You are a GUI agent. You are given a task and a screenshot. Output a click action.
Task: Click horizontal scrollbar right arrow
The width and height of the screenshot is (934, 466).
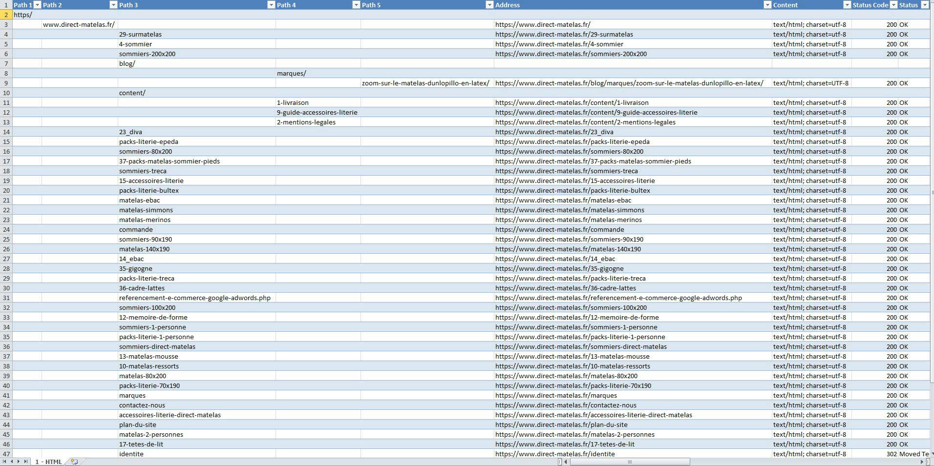pyautogui.click(x=923, y=462)
